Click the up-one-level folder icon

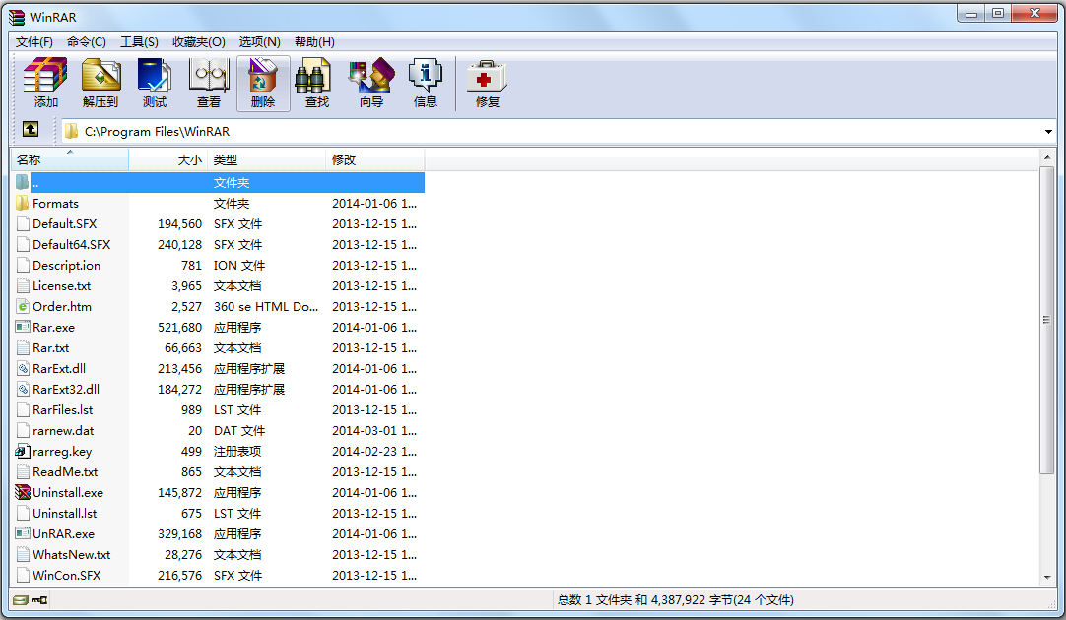(x=30, y=130)
